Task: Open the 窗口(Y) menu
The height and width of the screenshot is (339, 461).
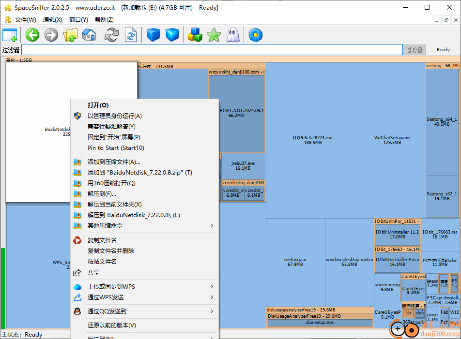Action: click(x=78, y=20)
